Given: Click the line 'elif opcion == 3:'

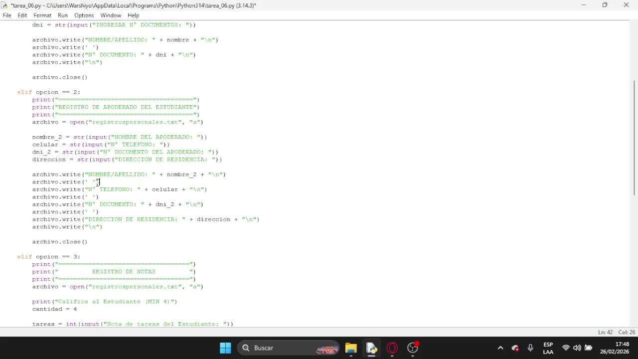Looking at the screenshot, I should pos(49,257).
